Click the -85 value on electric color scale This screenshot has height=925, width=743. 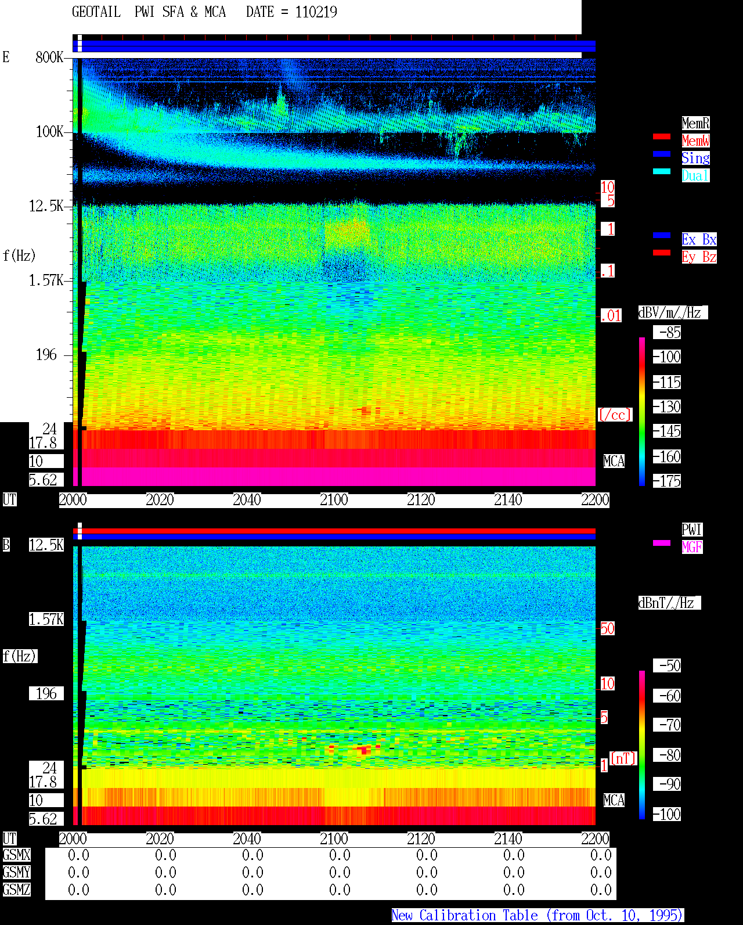667,332
